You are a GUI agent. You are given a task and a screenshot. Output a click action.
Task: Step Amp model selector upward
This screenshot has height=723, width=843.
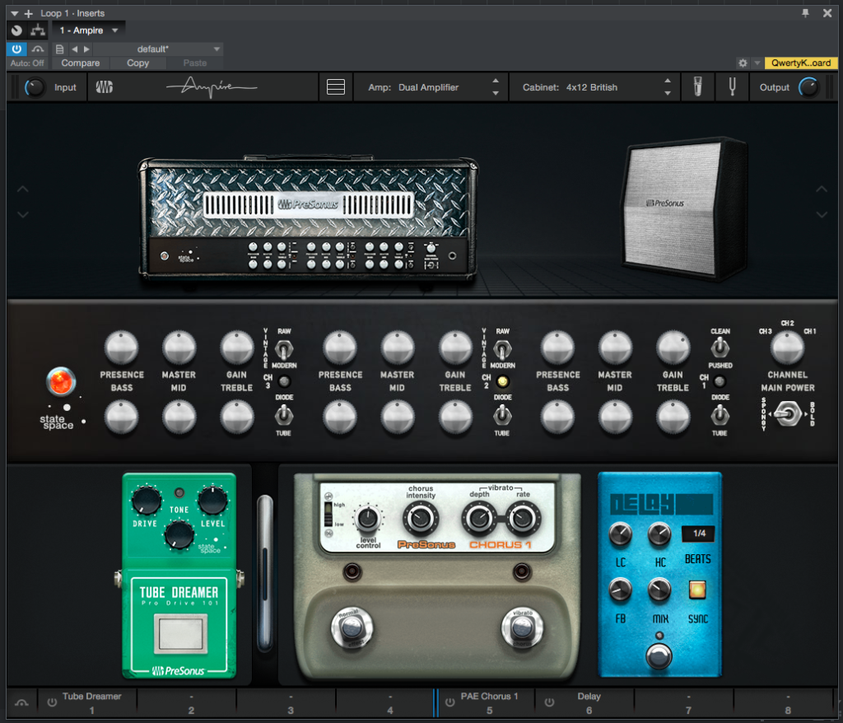click(x=496, y=81)
